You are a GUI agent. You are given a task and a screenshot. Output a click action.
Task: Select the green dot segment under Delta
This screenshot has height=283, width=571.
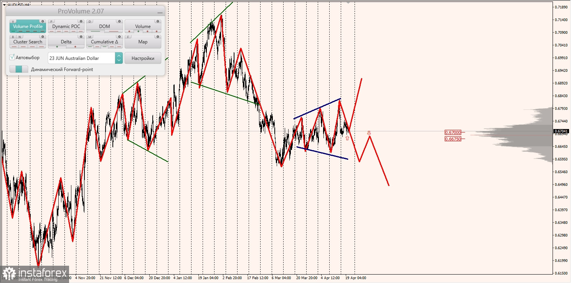pos(57,46)
